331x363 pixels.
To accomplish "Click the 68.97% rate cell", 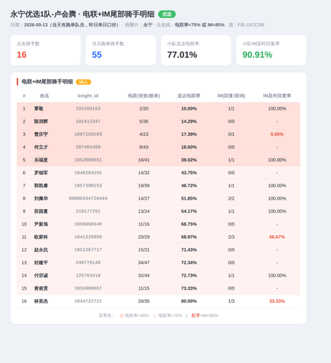I will pyautogui.click(x=189, y=237).
